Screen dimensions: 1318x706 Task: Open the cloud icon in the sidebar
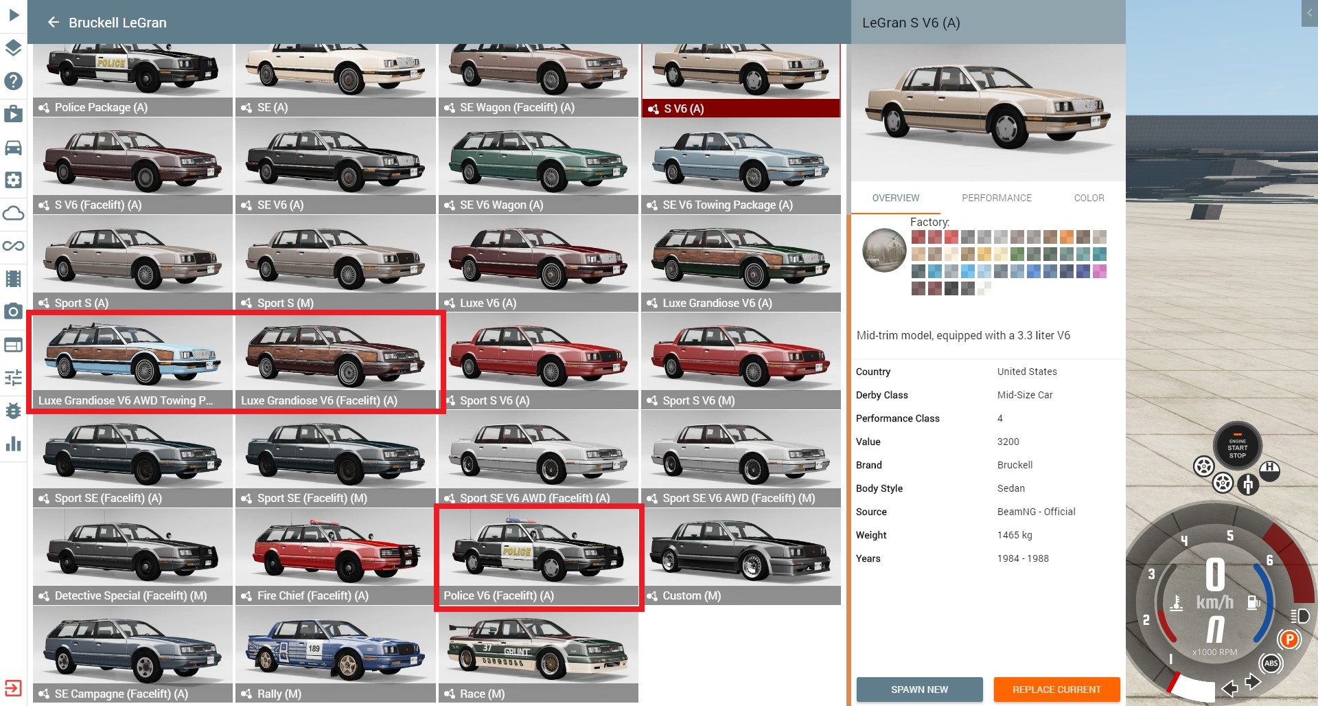(14, 213)
